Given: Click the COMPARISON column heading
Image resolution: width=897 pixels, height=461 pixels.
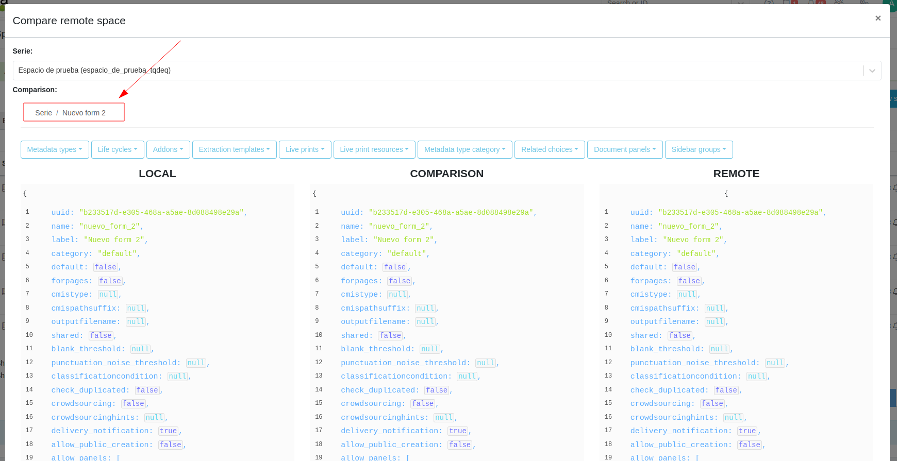Looking at the screenshot, I should (446, 174).
